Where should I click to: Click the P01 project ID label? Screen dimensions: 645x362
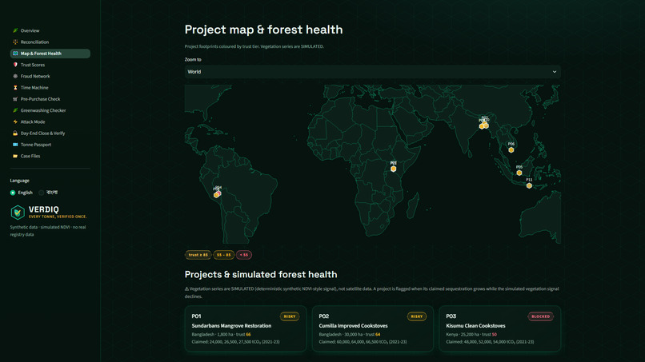click(x=196, y=316)
